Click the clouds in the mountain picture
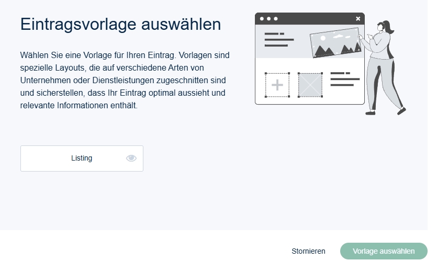This screenshot has height=272, width=448. [x=339, y=37]
